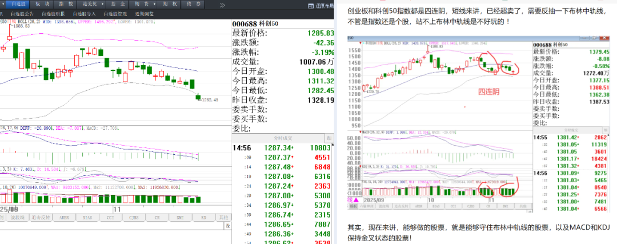
Task: Click the 14:56 tick row priced 1287.34
Action: click(283, 148)
